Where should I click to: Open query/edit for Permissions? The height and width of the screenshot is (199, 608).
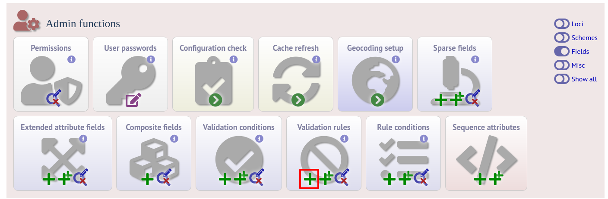(55, 99)
